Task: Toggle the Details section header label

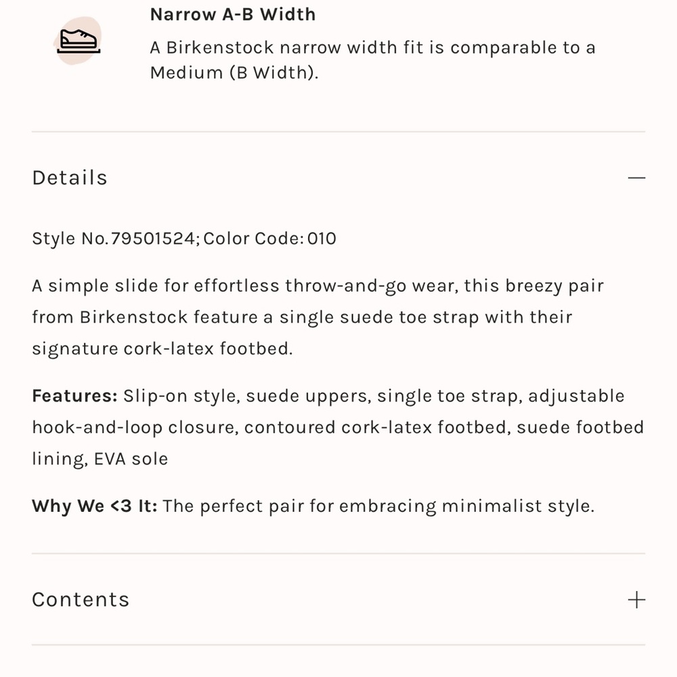Action: (70, 178)
